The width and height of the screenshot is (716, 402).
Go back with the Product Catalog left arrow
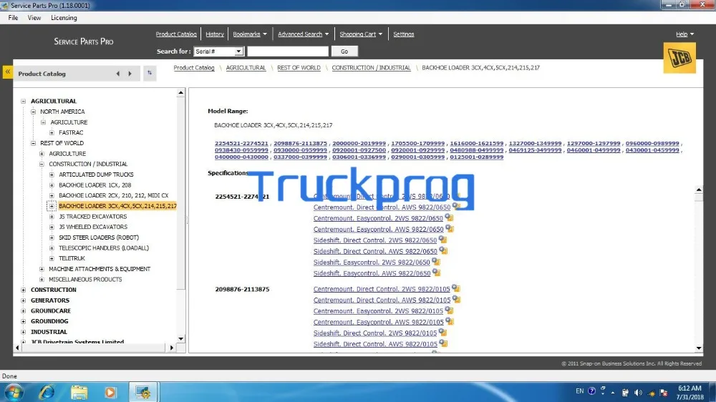click(x=118, y=74)
